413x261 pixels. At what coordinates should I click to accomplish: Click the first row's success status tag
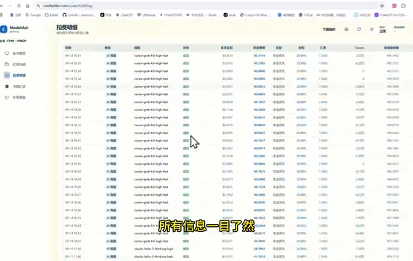pyautogui.click(x=186, y=56)
